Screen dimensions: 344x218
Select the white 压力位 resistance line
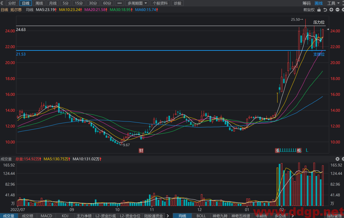click(x=171, y=26)
